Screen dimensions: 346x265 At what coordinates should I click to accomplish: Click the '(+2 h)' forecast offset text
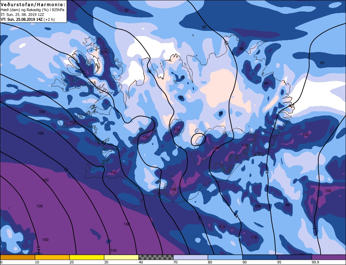coord(49,19)
